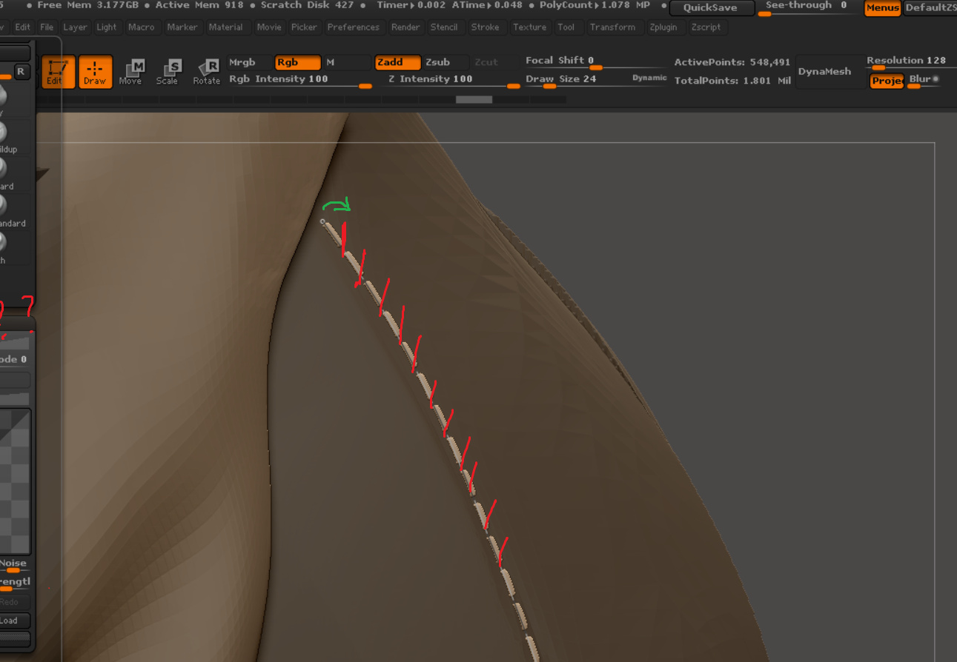
Task: Open the Tool menu
Action: [568, 27]
